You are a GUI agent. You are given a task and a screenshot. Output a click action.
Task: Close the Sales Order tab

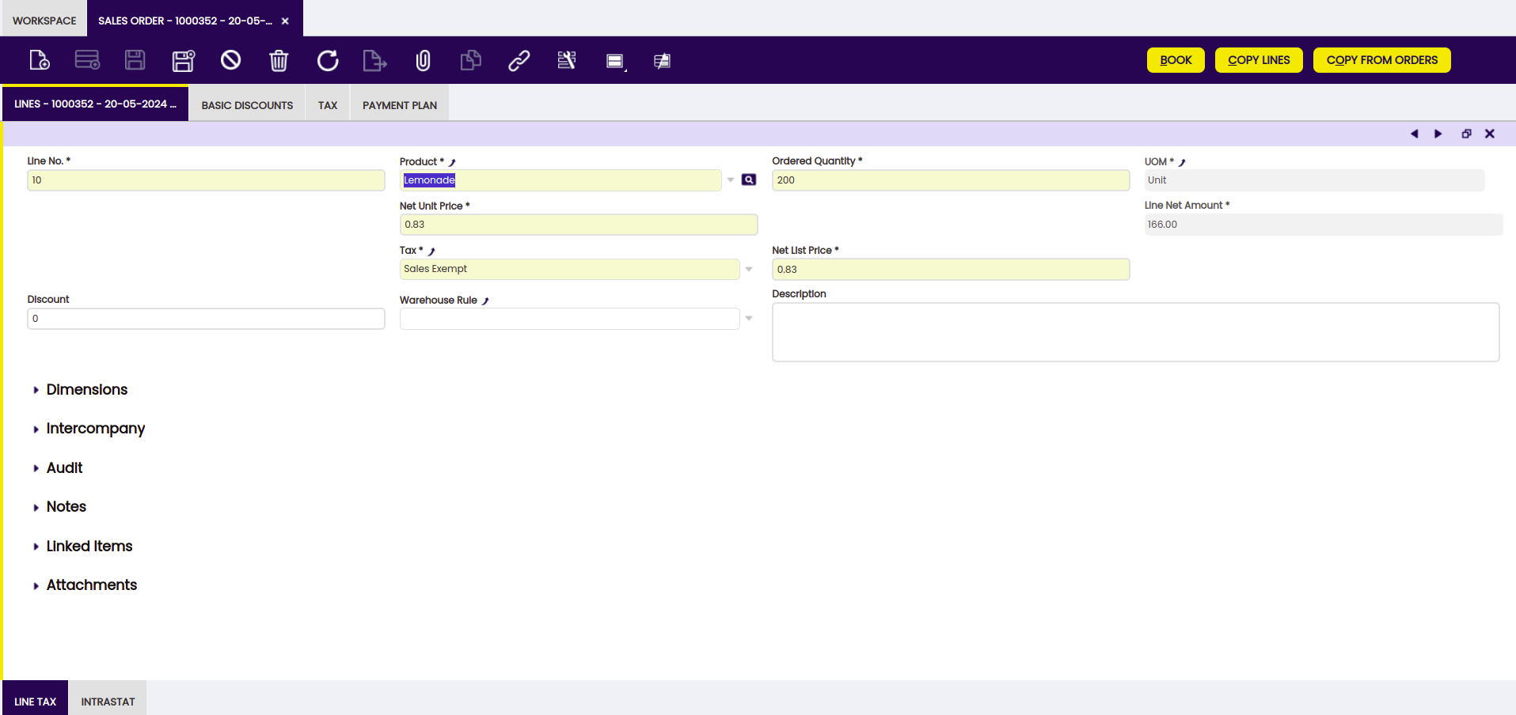285,21
